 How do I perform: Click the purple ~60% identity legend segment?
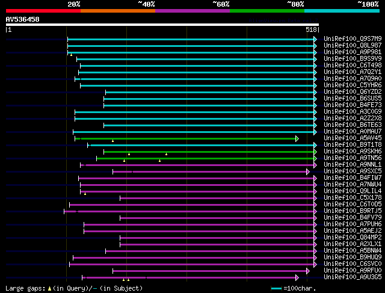point(192,11)
